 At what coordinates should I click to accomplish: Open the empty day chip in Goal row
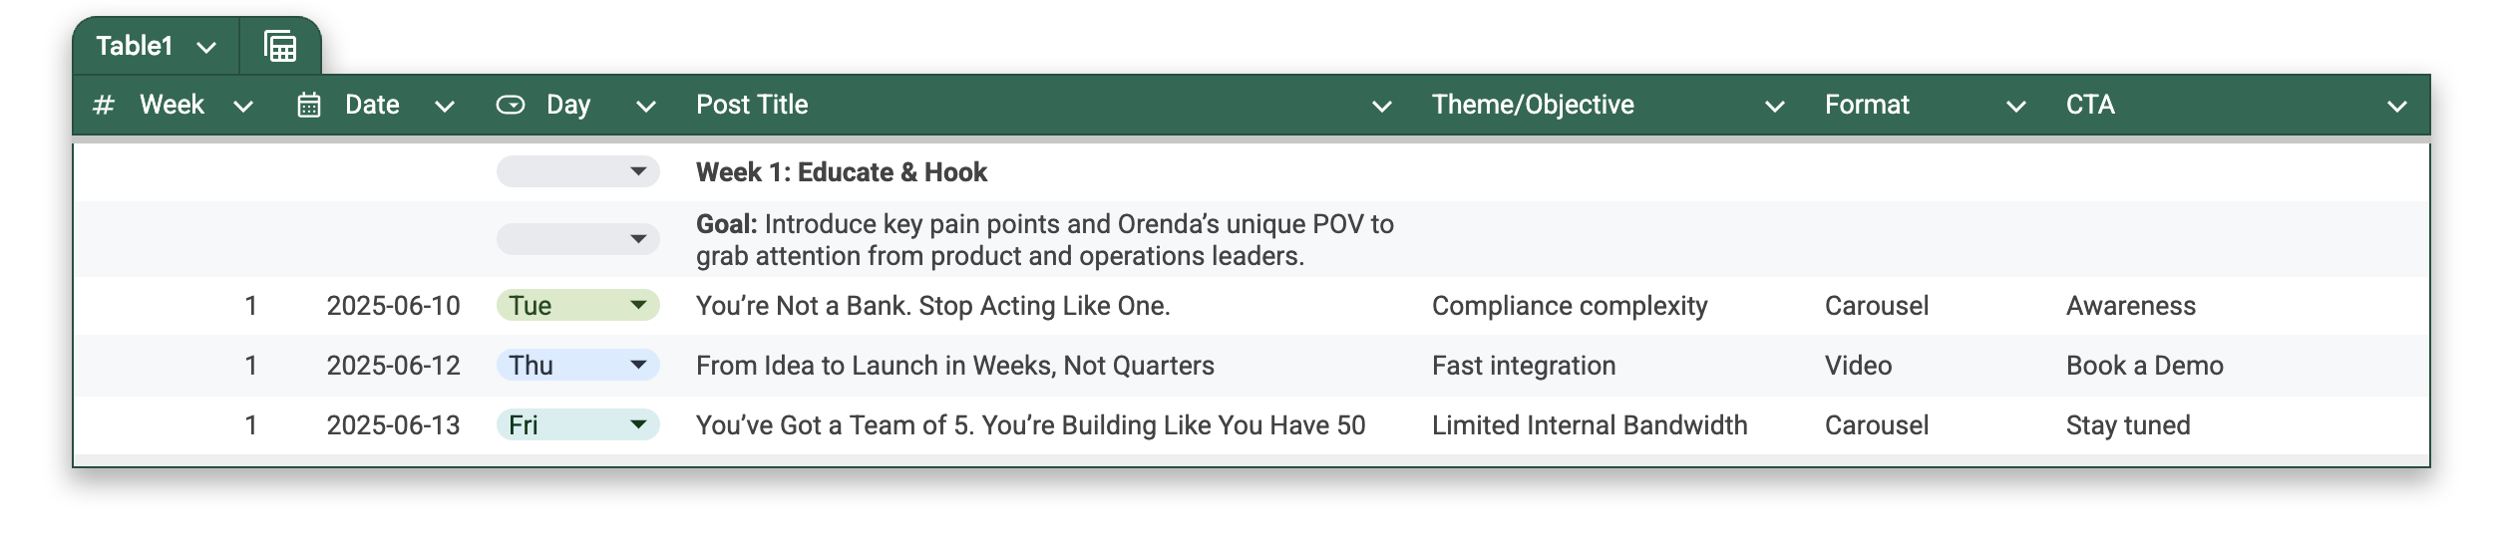[578, 239]
